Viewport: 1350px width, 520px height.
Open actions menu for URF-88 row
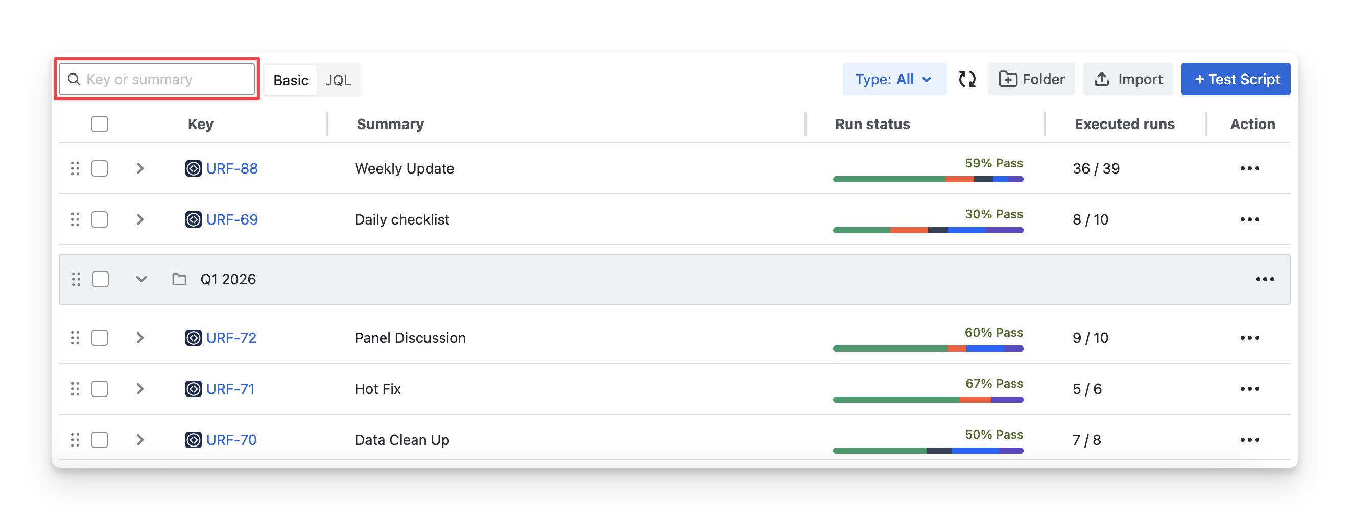click(x=1249, y=168)
